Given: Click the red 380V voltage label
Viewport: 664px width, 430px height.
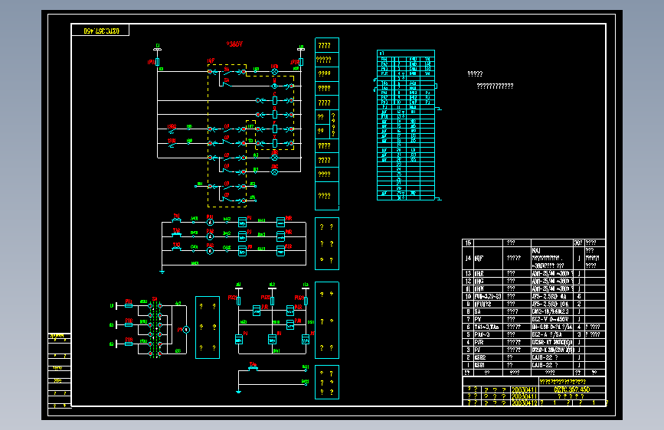Looking at the screenshot, I should [234, 44].
